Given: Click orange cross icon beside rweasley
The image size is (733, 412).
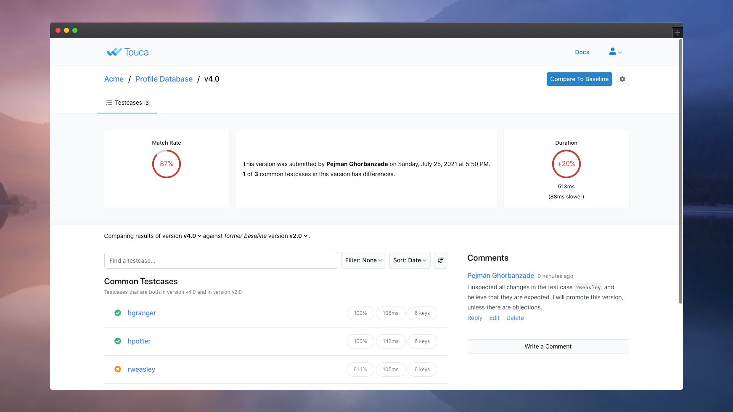Looking at the screenshot, I should coord(118,369).
